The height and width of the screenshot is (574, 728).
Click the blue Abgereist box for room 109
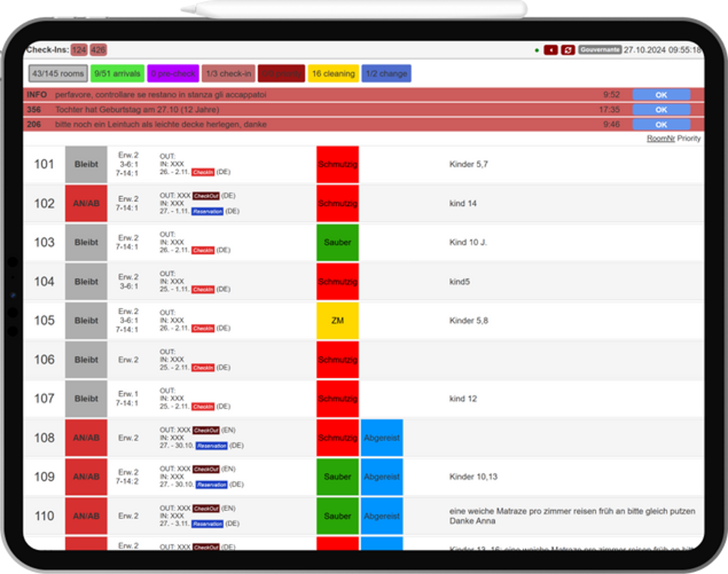(x=381, y=477)
